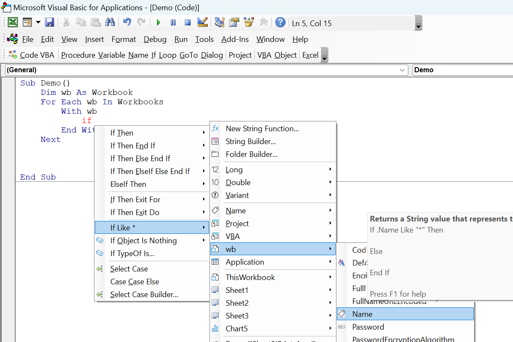Click the Undo arrow icon
The image size is (513, 342).
click(127, 23)
